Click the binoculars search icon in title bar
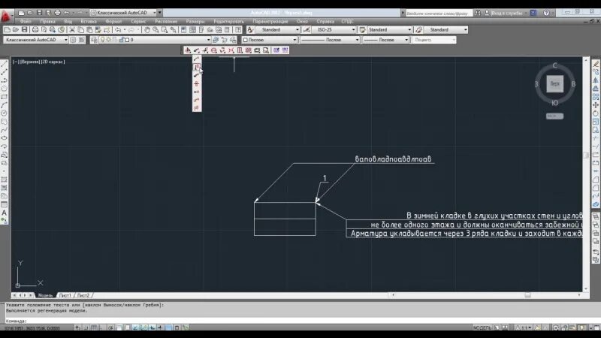The width and height of the screenshot is (601, 338). click(478, 13)
